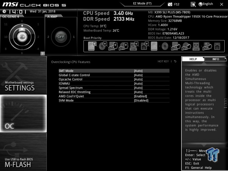Click the Overclocking\CPU Features breadcrumb
Viewport: 228px width, 171px height.
point(71,62)
